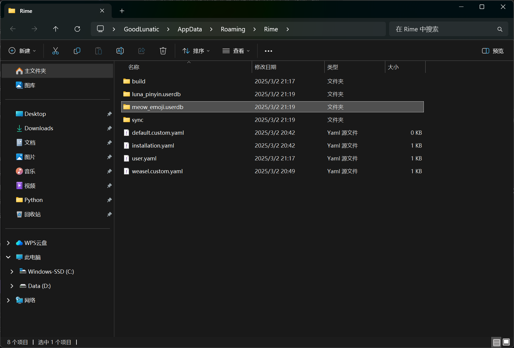The image size is (514, 348).
Task: Open Recycle Bin (回收站) in sidebar
Action: coord(57,214)
